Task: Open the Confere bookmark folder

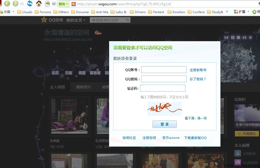Action: coord(196,12)
